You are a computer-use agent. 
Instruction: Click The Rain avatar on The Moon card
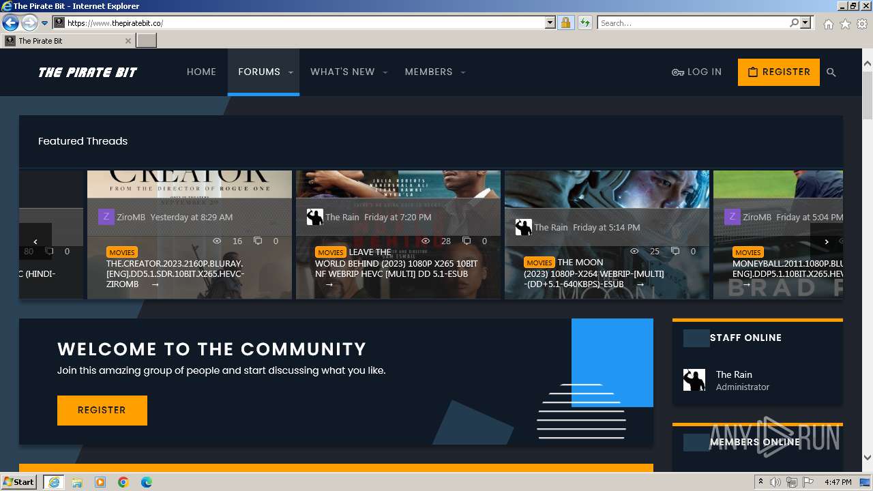(x=523, y=227)
